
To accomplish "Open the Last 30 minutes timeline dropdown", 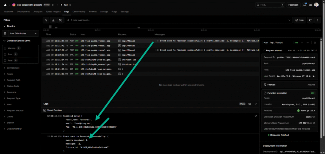I will pyautogui.click(x=21, y=33).
